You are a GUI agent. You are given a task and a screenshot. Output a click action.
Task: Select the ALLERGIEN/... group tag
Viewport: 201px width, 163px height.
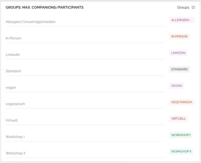[182, 20]
